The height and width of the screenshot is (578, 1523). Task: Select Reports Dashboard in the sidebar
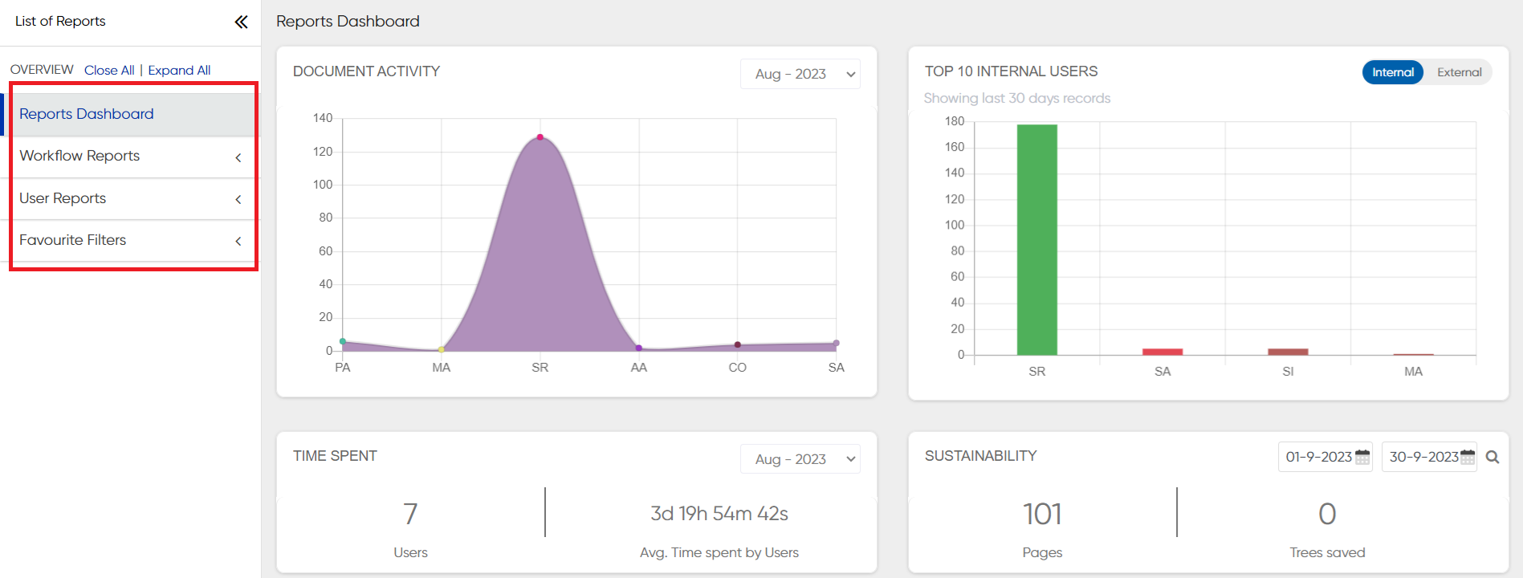(x=87, y=114)
